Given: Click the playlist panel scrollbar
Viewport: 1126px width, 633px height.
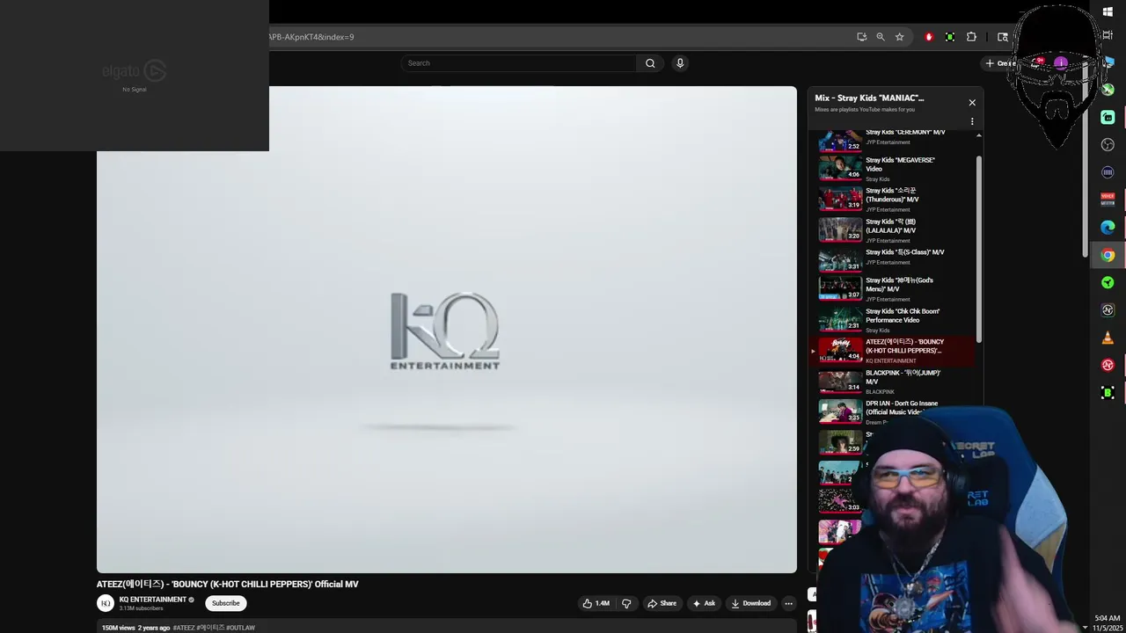Looking at the screenshot, I should pos(979,251).
